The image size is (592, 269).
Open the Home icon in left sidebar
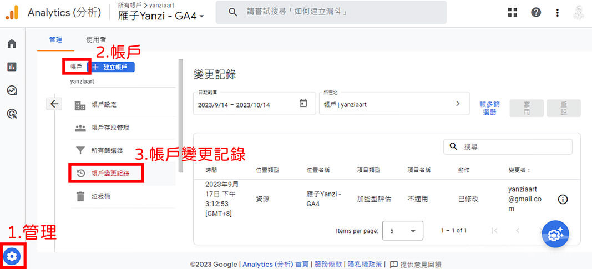(x=12, y=44)
